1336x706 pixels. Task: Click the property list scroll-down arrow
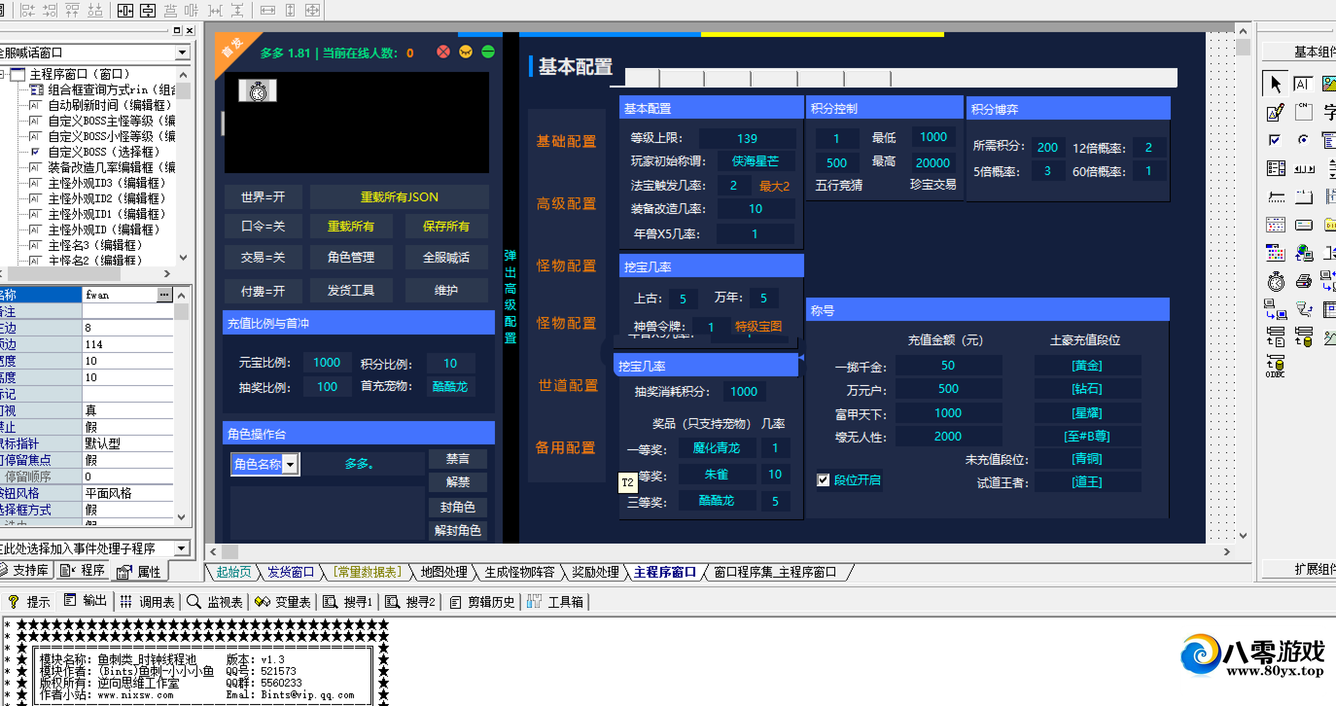(x=181, y=517)
